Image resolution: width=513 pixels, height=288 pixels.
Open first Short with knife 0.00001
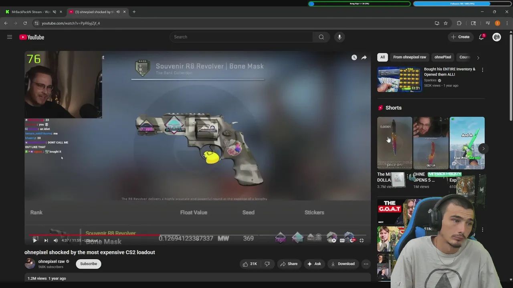click(394, 143)
